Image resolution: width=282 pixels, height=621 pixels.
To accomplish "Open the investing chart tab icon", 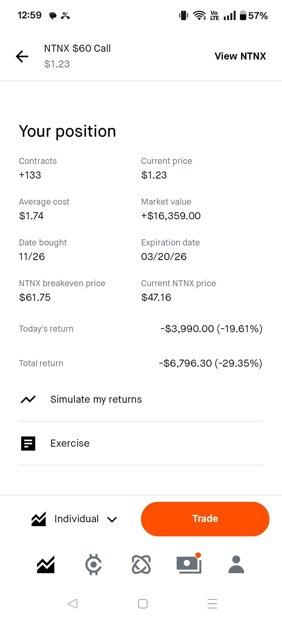I will click(46, 565).
